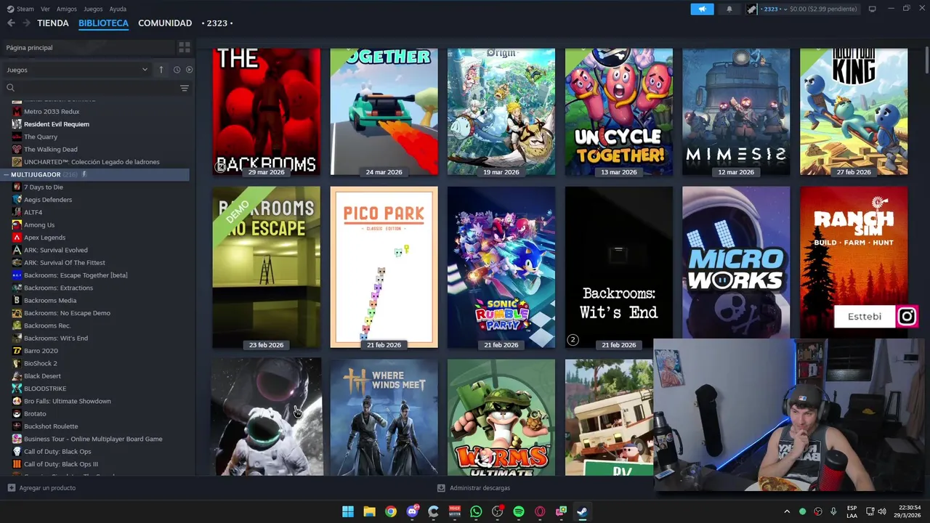
Task: Click wallet balance $0.00 text
Action: (823, 9)
